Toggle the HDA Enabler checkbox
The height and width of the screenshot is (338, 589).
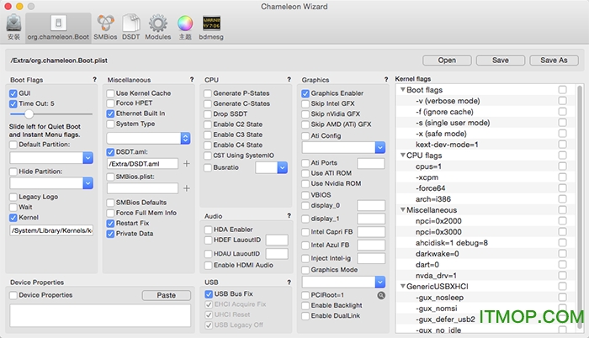pyautogui.click(x=208, y=229)
